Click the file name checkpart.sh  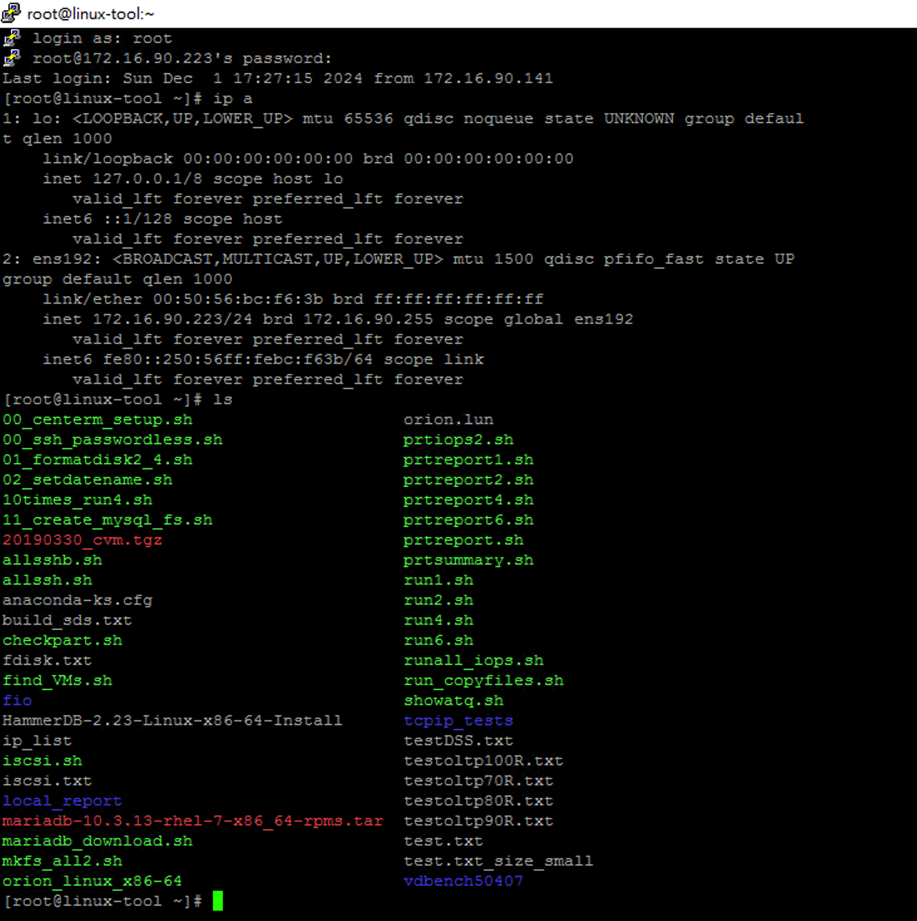click(x=62, y=641)
